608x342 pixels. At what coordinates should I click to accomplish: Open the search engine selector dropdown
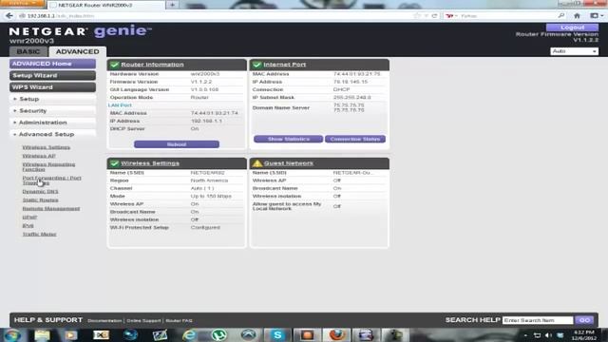(x=451, y=16)
